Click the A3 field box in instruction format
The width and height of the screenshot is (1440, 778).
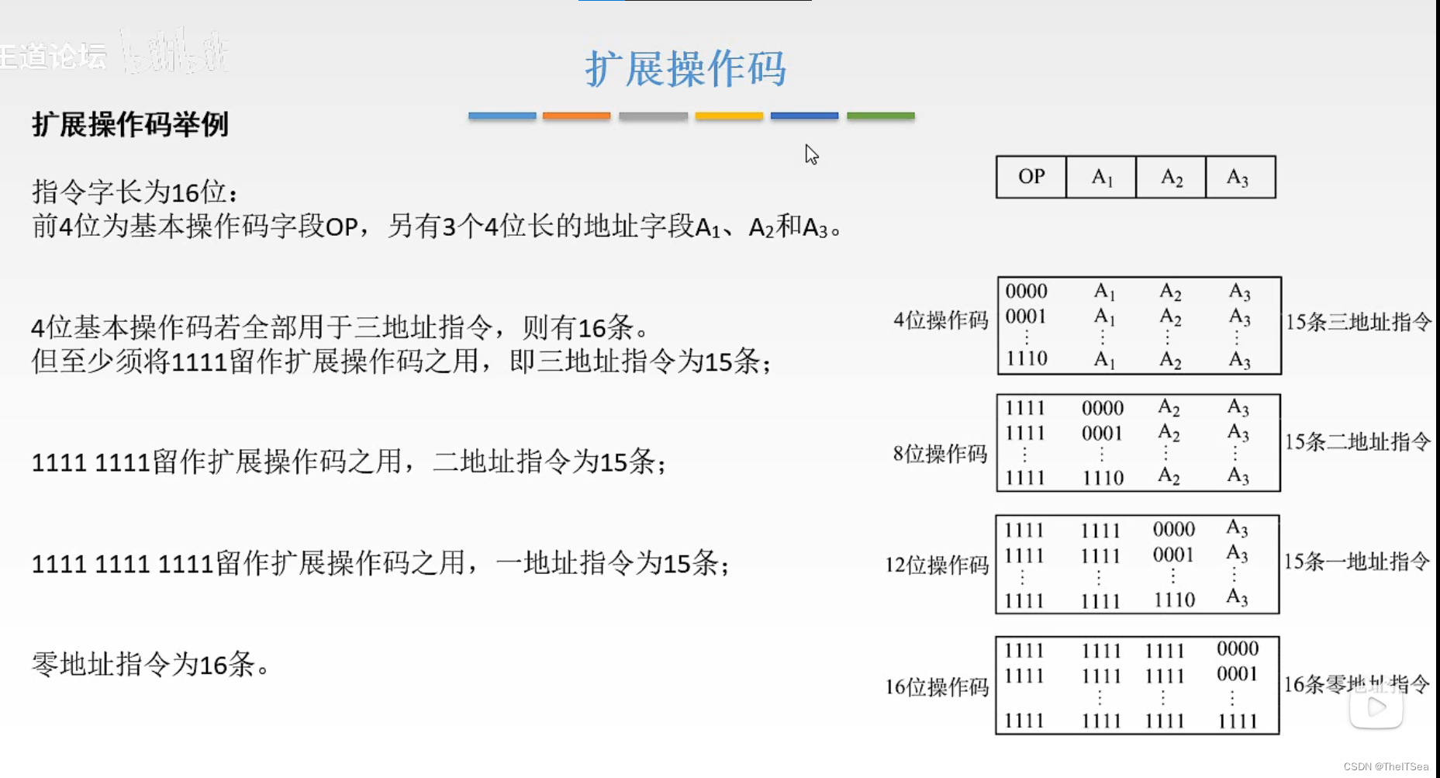1241,177
